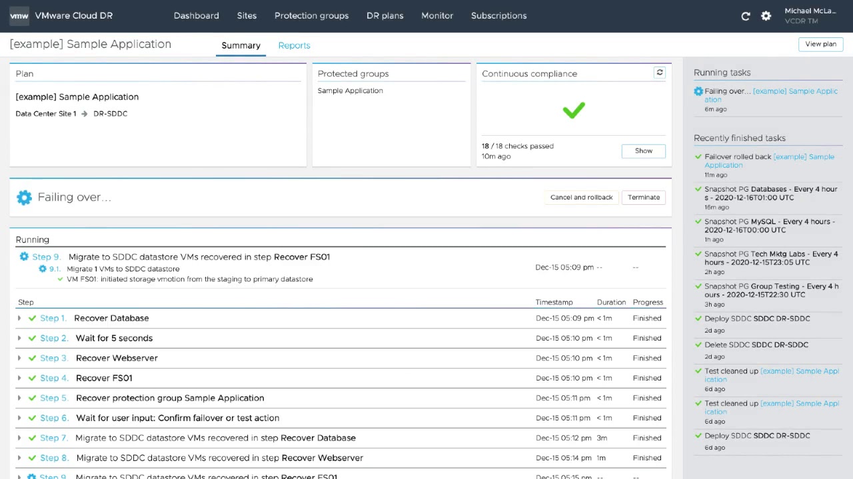This screenshot has width=853, height=479.
Task: Expand Step 3 Recover Webserver row
Action: click(x=19, y=358)
